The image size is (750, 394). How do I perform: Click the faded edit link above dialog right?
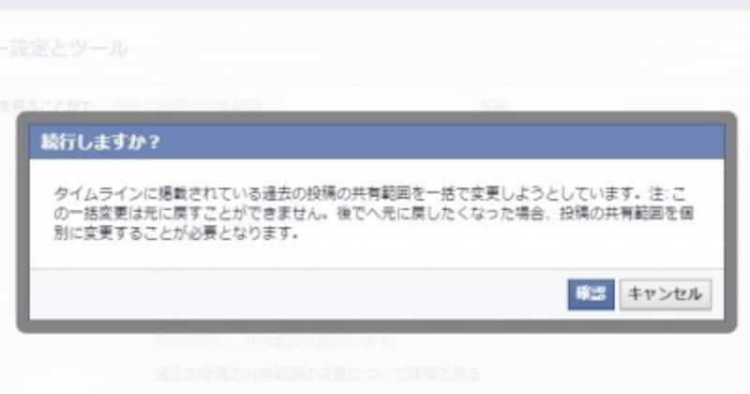[x=494, y=104]
